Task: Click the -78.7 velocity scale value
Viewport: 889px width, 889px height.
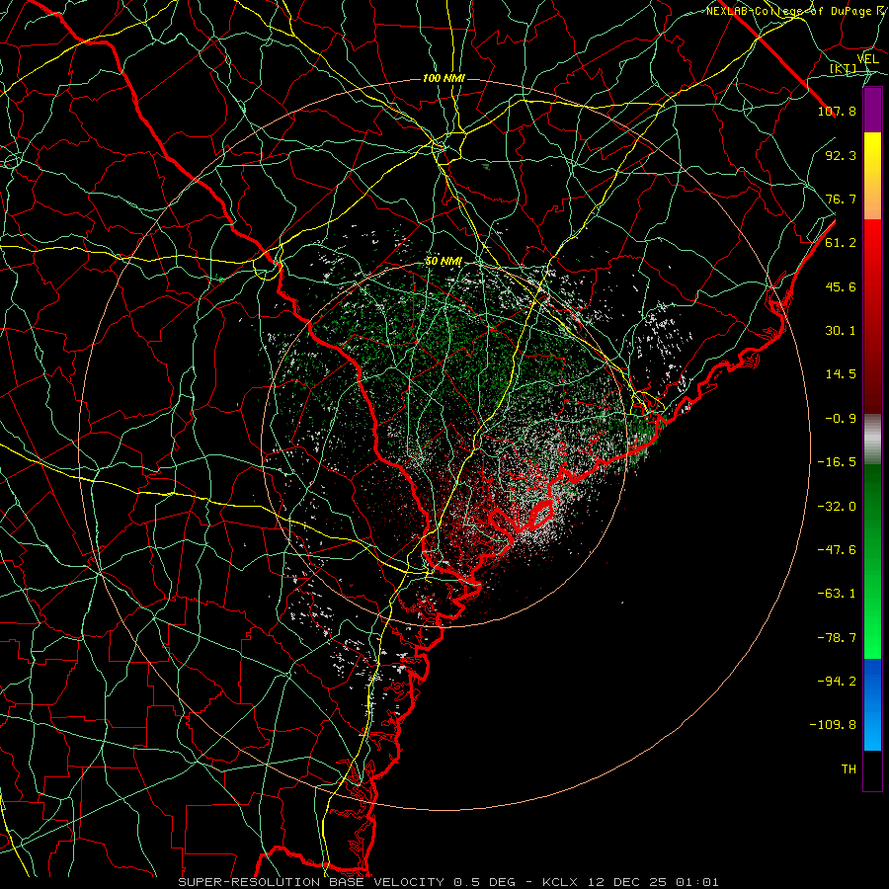Action: click(x=837, y=638)
